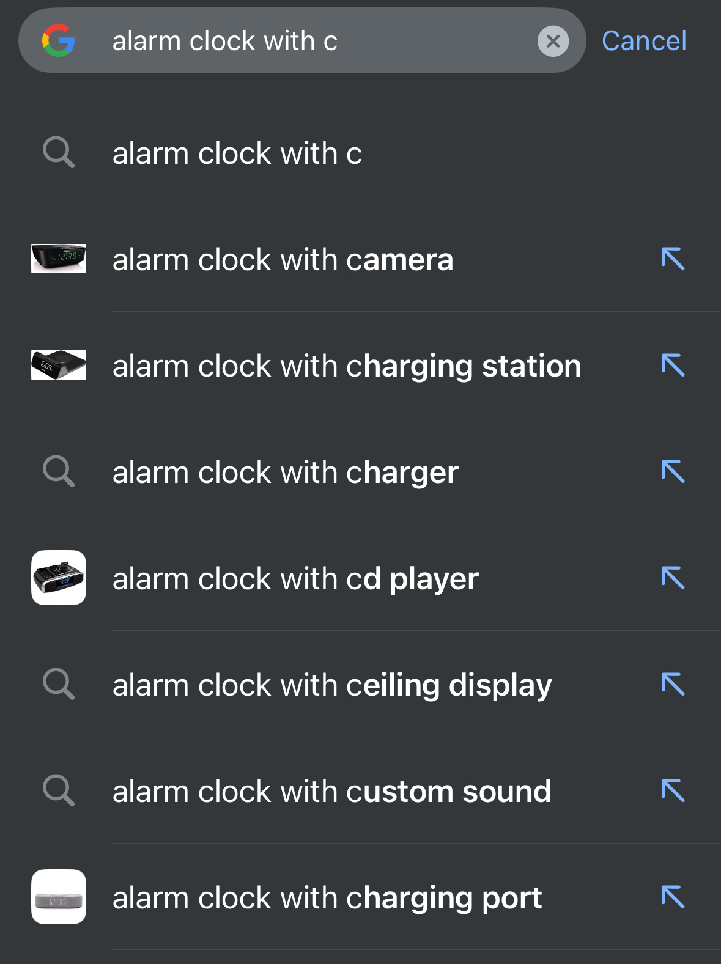Image resolution: width=721 pixels, height=964 pixels.
Task: Insert 'charger' suggestion using arrow icon
Action: coord(673,471)
